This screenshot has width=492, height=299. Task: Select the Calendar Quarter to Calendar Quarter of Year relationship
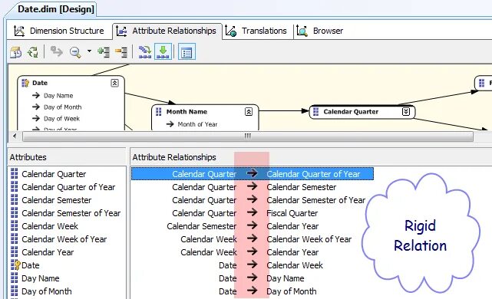click(253, 173)
